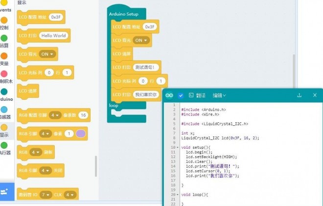This screenshot has width=323, height=206.
Task: Click the Arduino logo icon in code panel
Action: coord(169,95)
